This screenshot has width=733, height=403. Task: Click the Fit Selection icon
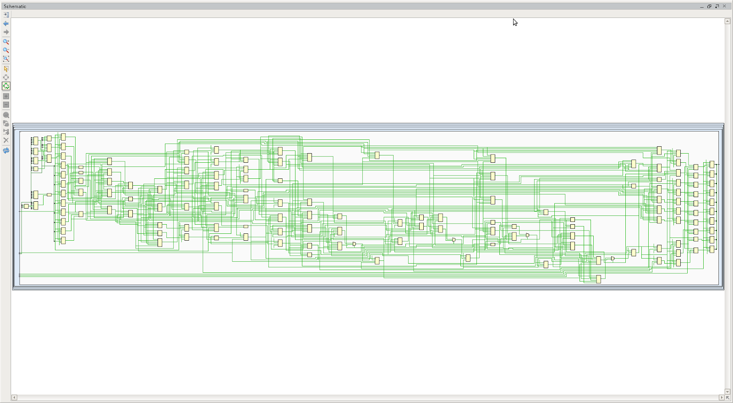coord(6,77)
